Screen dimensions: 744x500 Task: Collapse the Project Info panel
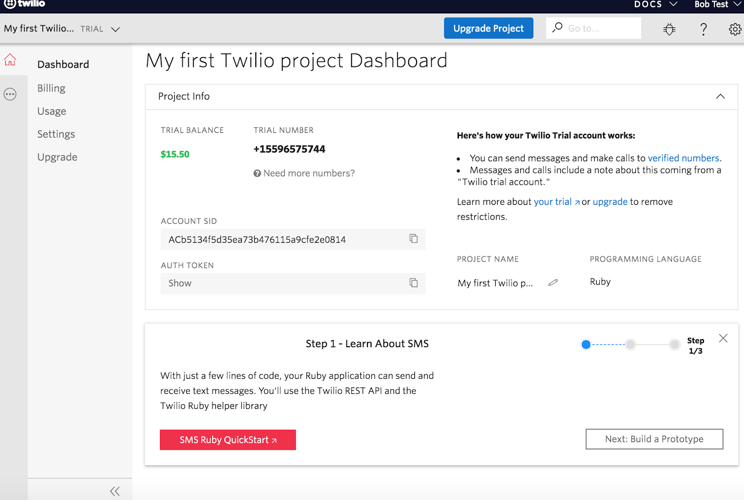click(720, 96)
